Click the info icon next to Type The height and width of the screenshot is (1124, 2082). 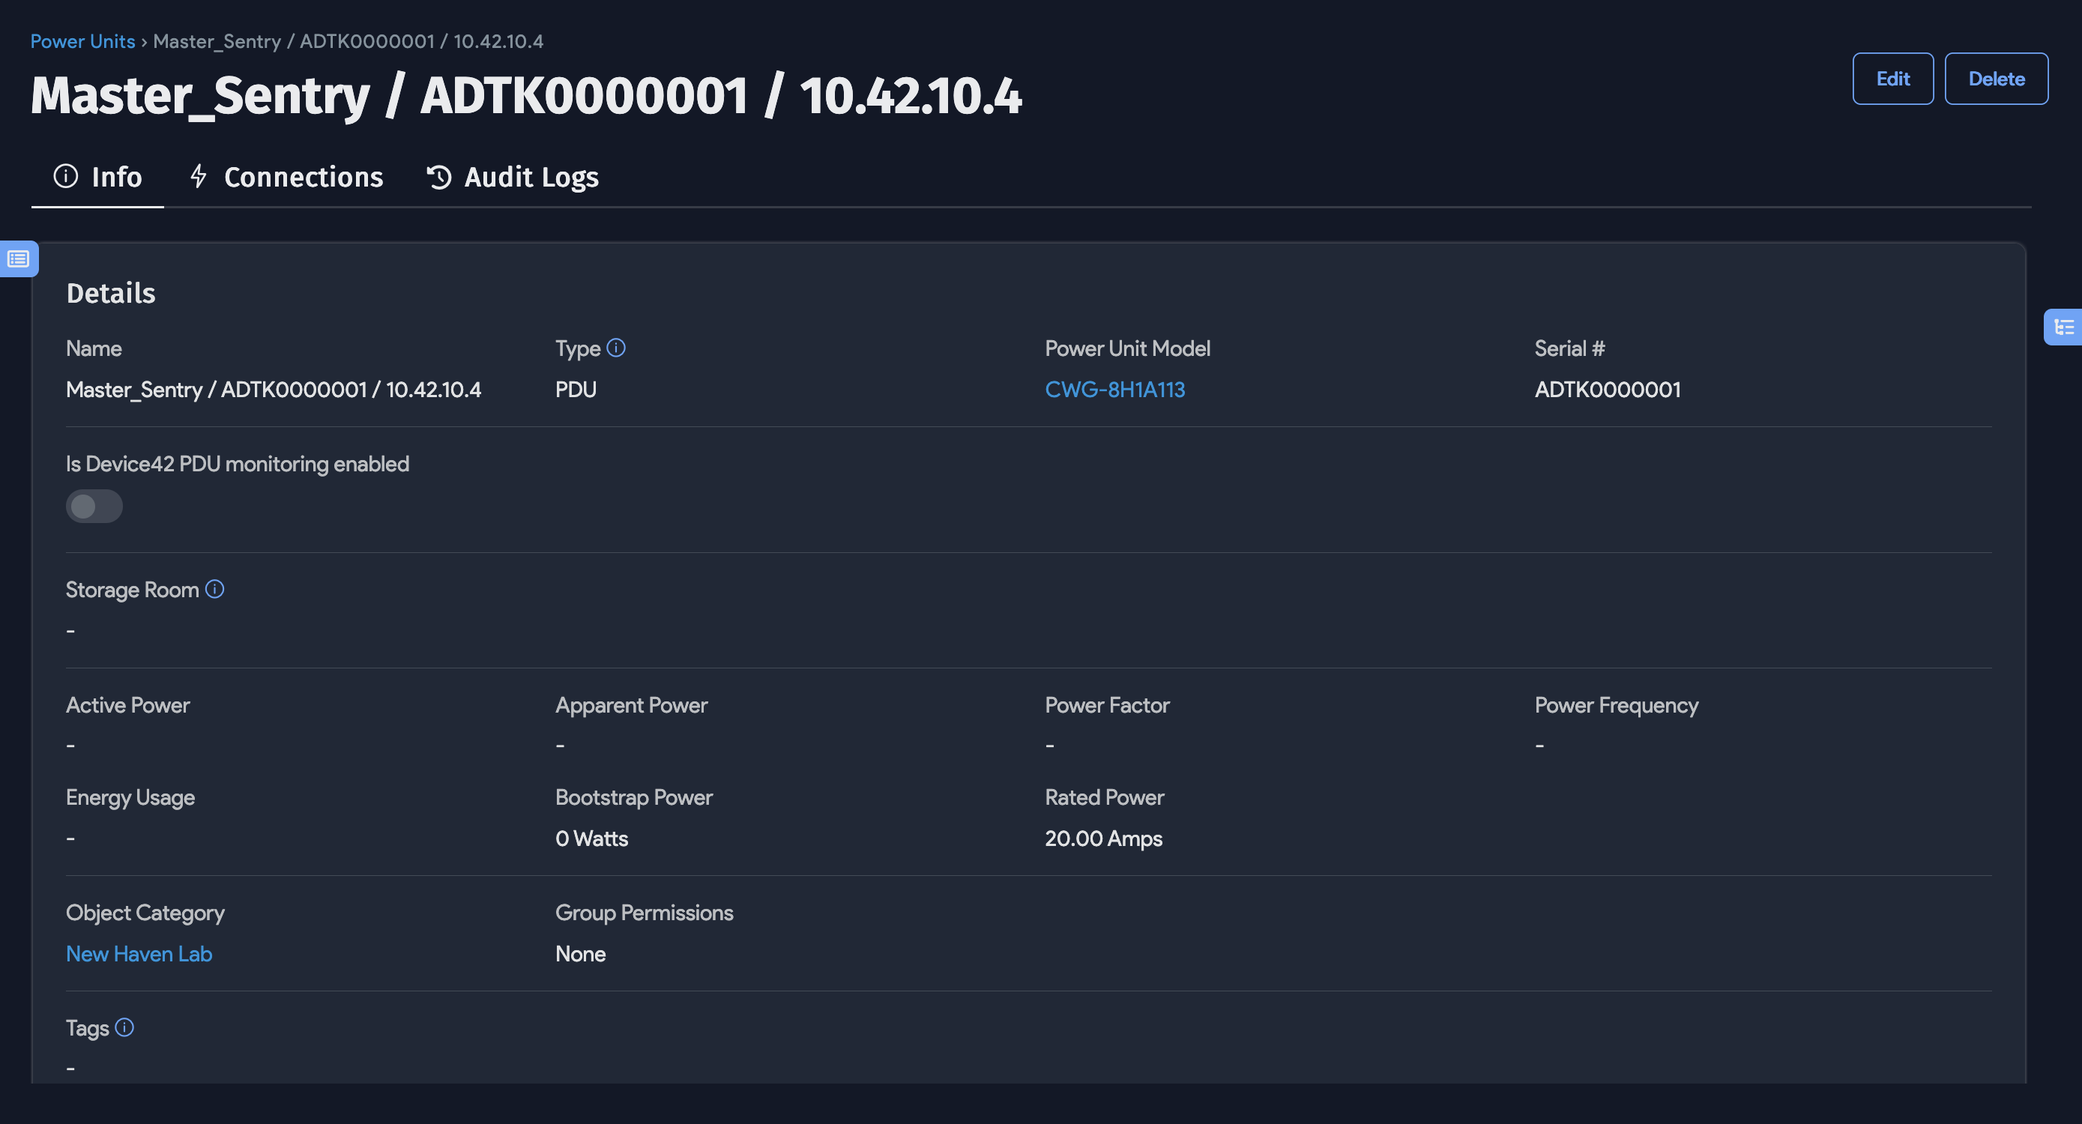pos(616,348)
